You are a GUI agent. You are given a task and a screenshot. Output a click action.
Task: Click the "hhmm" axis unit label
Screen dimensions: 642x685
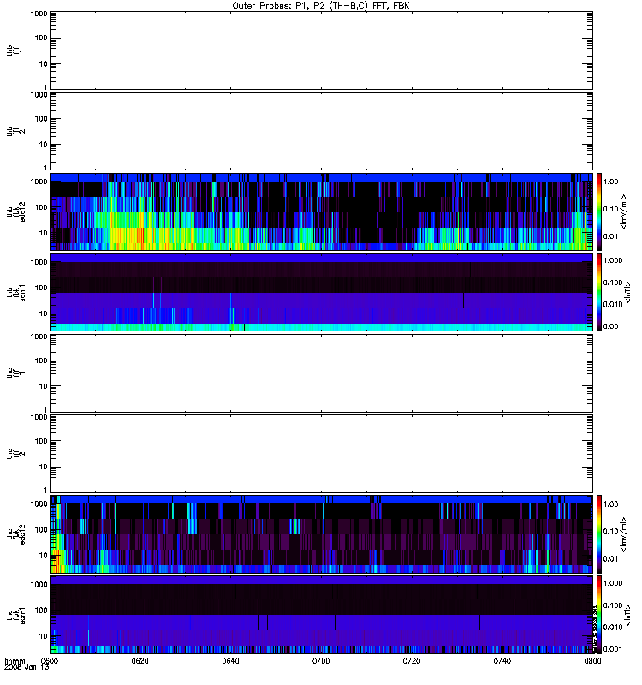[15, 661]
